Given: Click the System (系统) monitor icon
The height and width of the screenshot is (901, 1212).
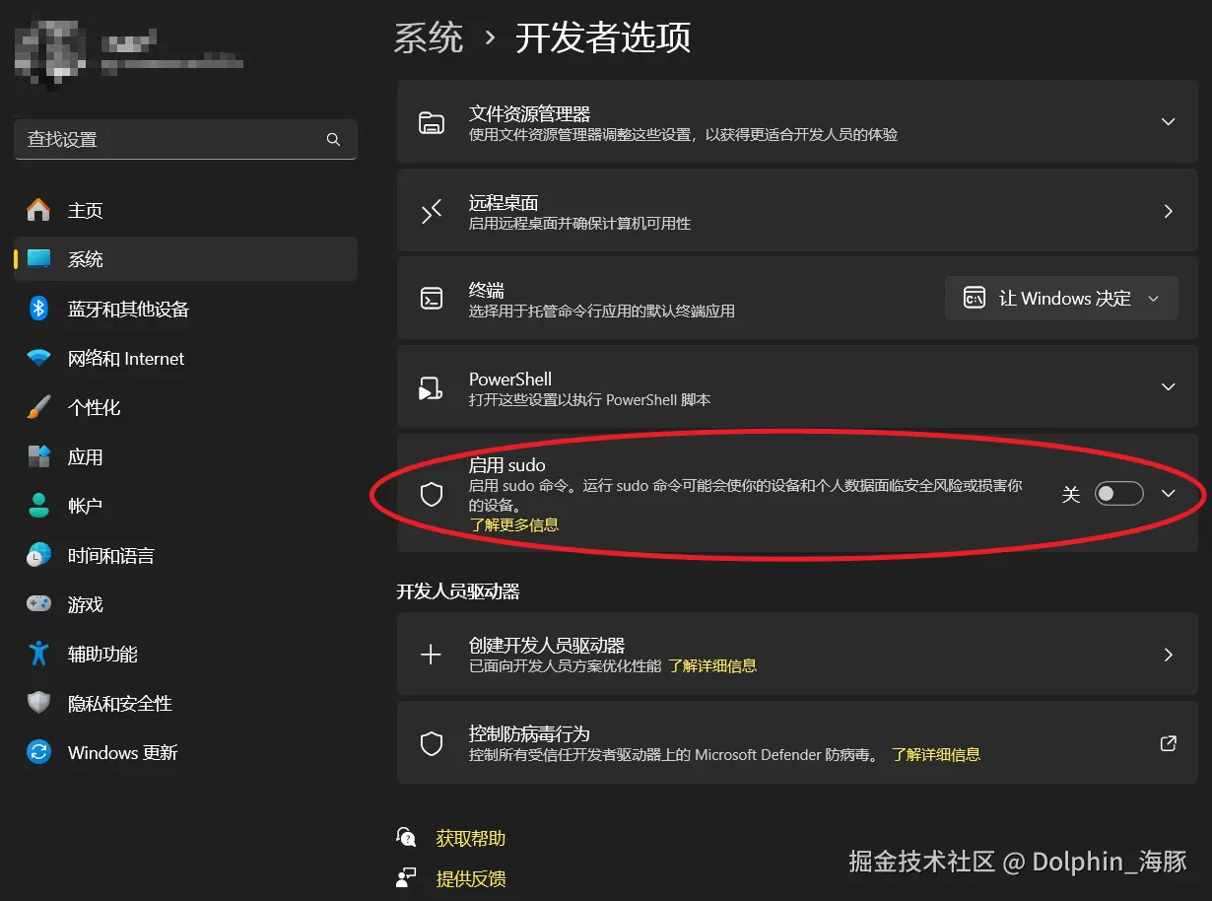Looking at the screenshot, I should pyautogui.click(x=38, y=259).
